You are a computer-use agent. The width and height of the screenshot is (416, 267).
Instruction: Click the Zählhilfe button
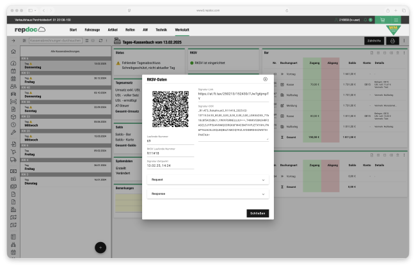click(374, 41)
